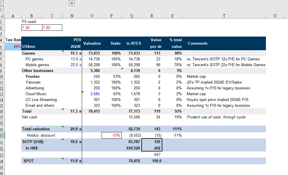
Task: Click Cloud Music valuation 2,685
Action: click(92, 94)
